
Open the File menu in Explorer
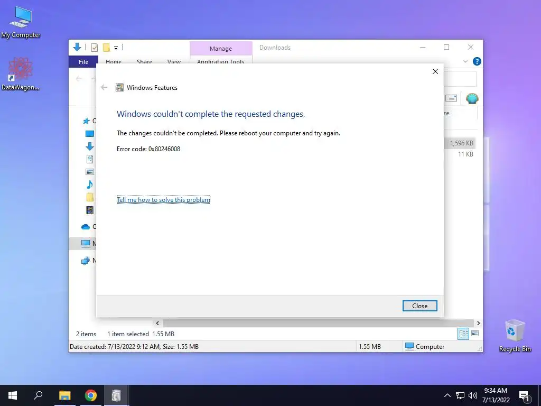tap(83, 61)
